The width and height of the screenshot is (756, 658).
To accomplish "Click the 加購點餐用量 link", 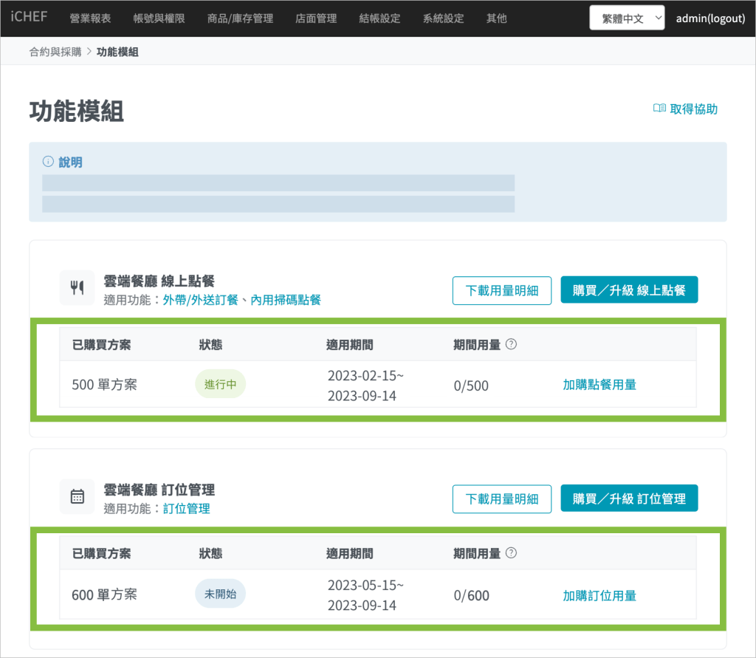I will pyautogui.click(x=599, y=384).
